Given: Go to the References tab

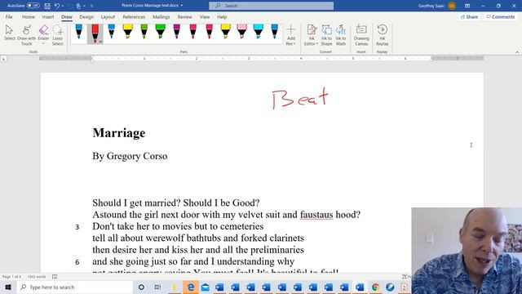Looking at the screenshot, I should tap(134, 16).
